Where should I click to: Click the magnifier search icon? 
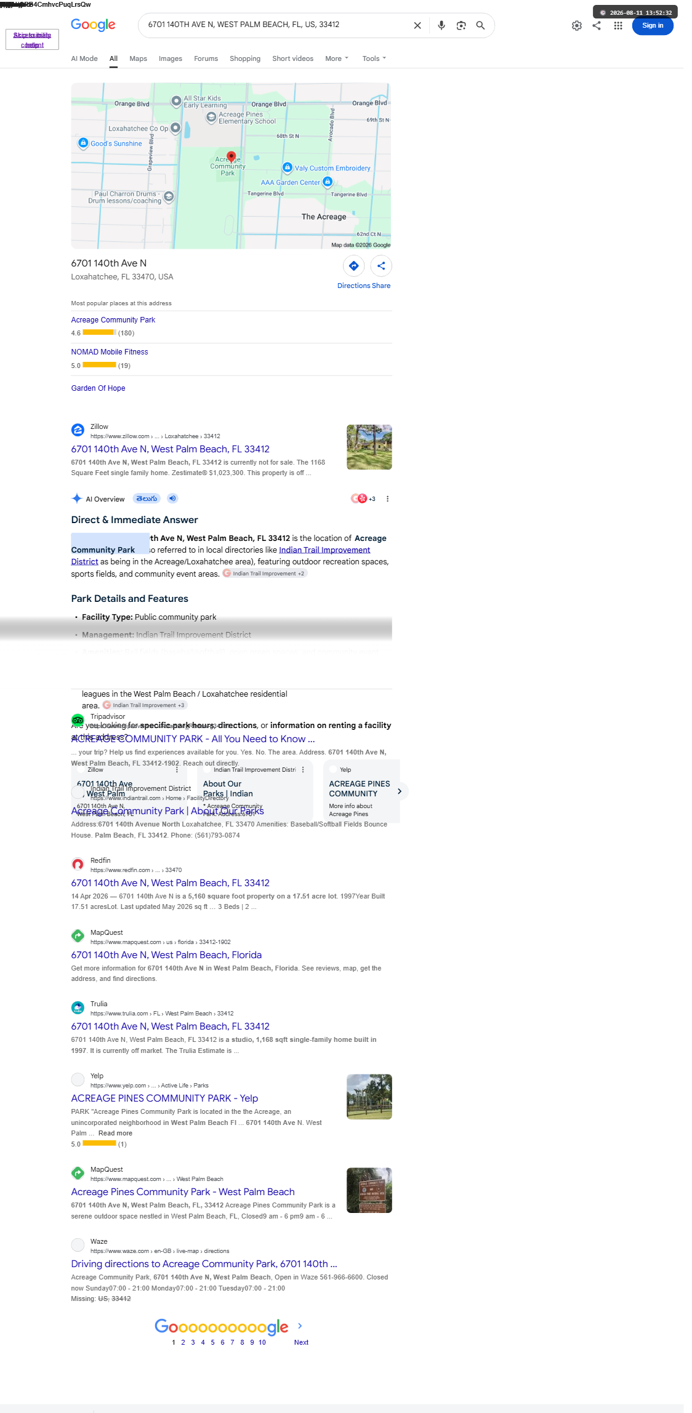tap(480, 25)
